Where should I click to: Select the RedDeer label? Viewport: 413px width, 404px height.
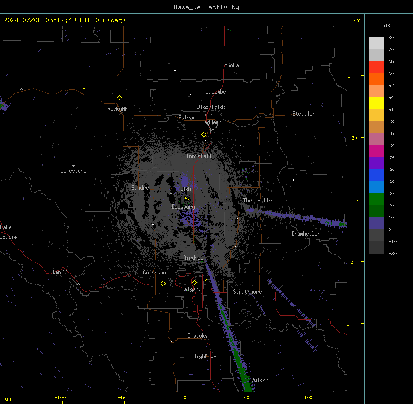pyautogui.click(x=211, y=122)
